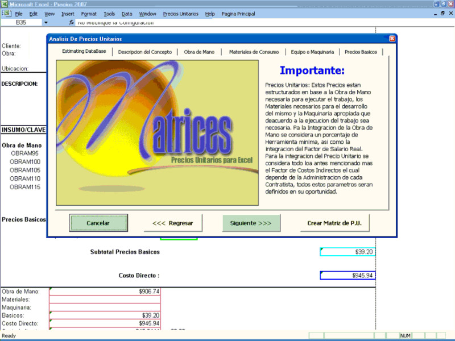Select the Subtotal Precios Basicos $39.20 cell

click(348, 252)
